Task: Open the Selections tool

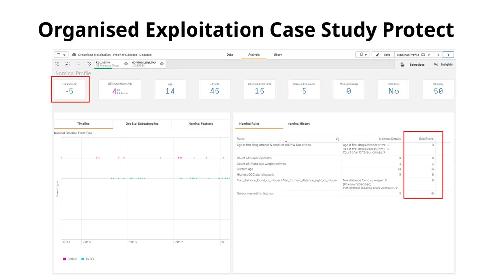Action: point(412,65)
